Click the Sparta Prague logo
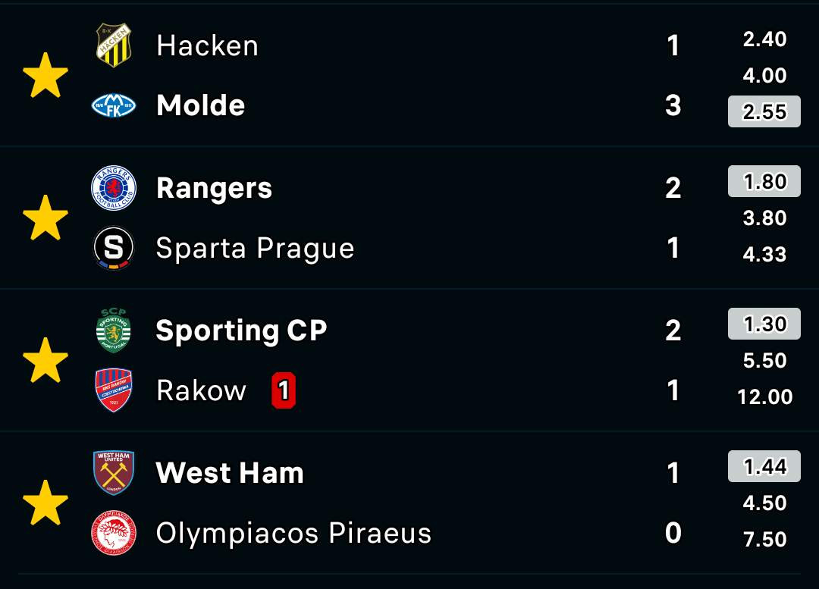The width and height of the screenshot is (819, 589). pyautogui.click(x=114, y=248)
